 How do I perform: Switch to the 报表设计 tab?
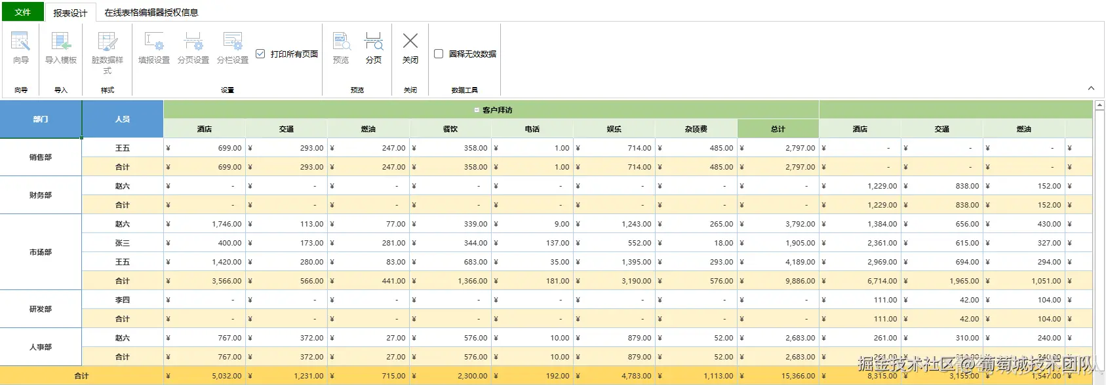pos(70,12)
